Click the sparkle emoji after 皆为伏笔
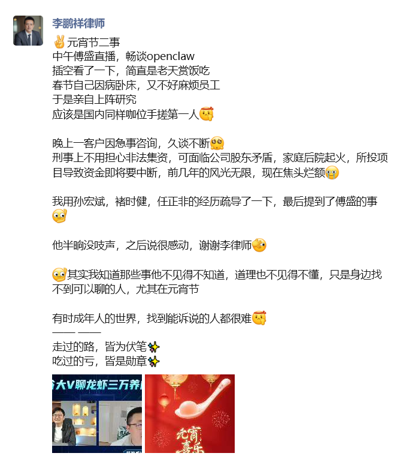 coord(154,347)
